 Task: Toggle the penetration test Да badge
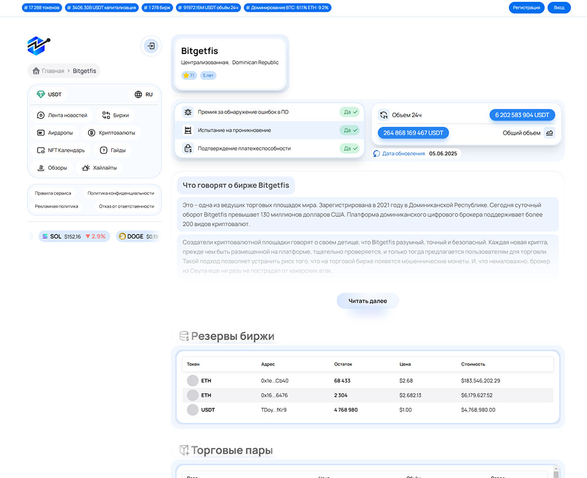[x=350, y=130]
